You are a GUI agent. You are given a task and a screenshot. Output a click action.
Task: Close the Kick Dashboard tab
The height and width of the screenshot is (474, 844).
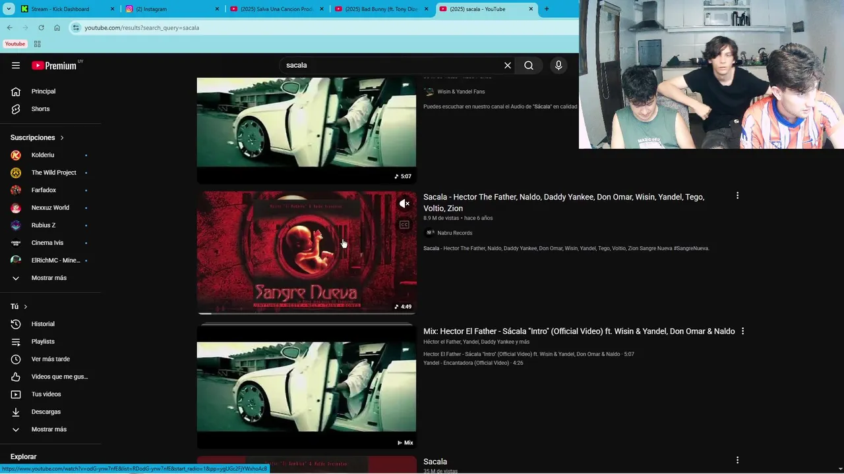[x=112, y=9]
